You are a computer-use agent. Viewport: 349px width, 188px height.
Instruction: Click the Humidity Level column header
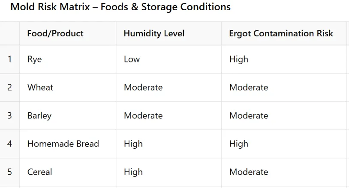154,33
